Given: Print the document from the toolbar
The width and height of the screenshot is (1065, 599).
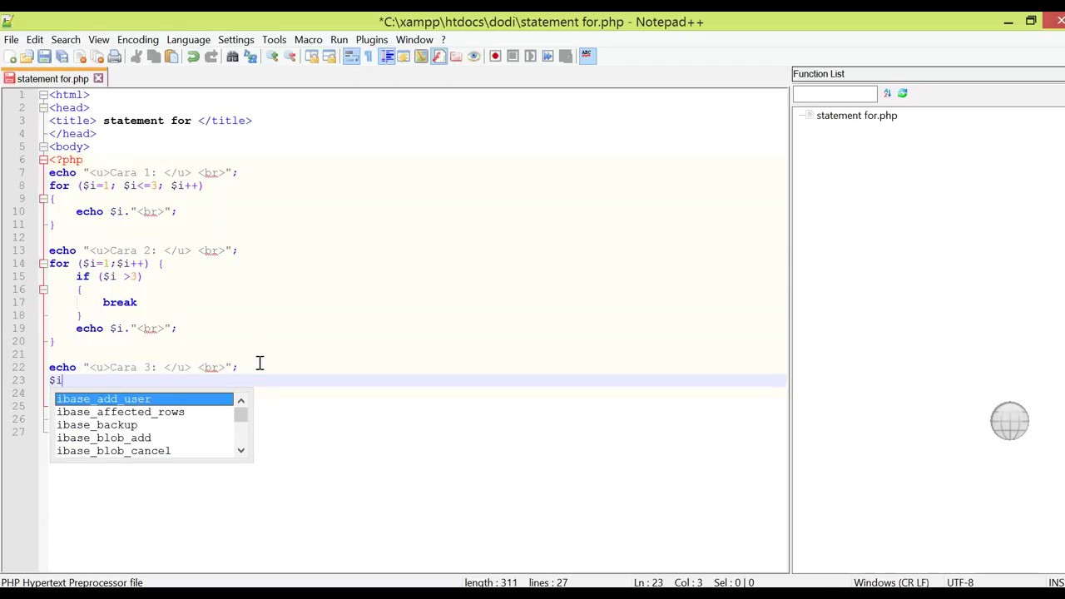Looking at the screenshot, I should (115, 57).
